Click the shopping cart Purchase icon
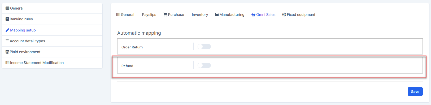 tap(165, 15)
